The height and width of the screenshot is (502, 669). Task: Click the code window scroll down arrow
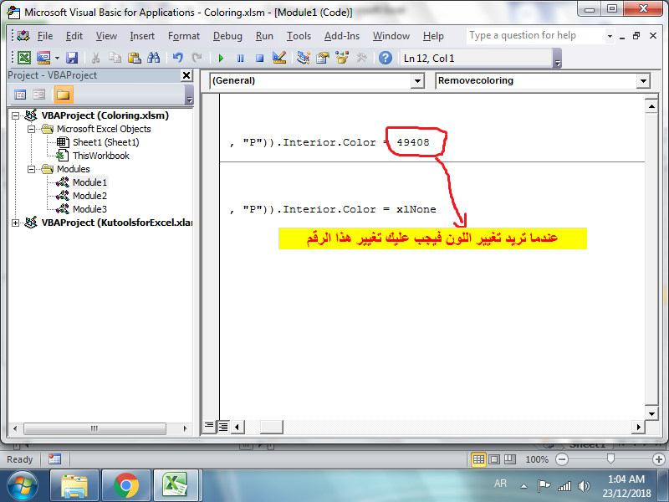[x=651, y=413]
